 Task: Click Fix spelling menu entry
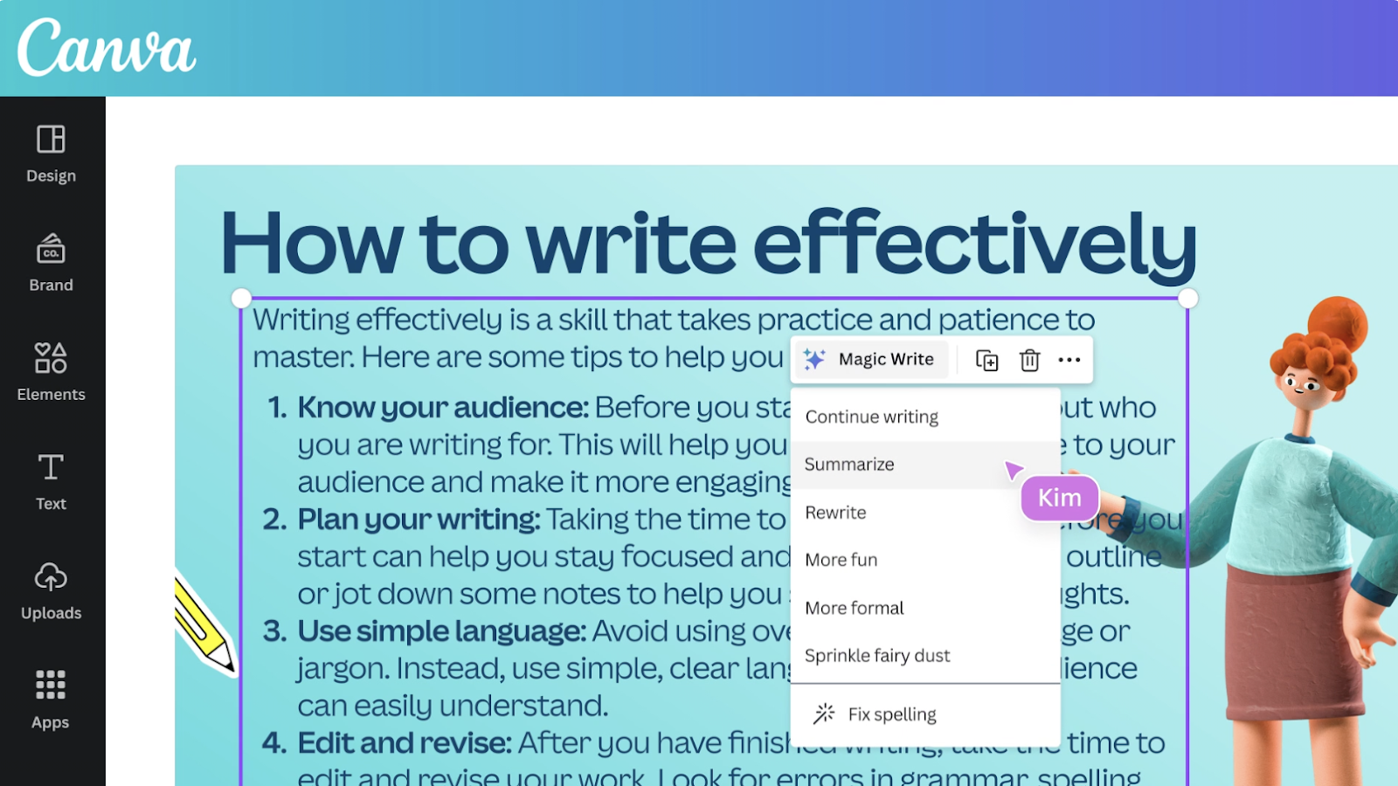tap(925, 714)
